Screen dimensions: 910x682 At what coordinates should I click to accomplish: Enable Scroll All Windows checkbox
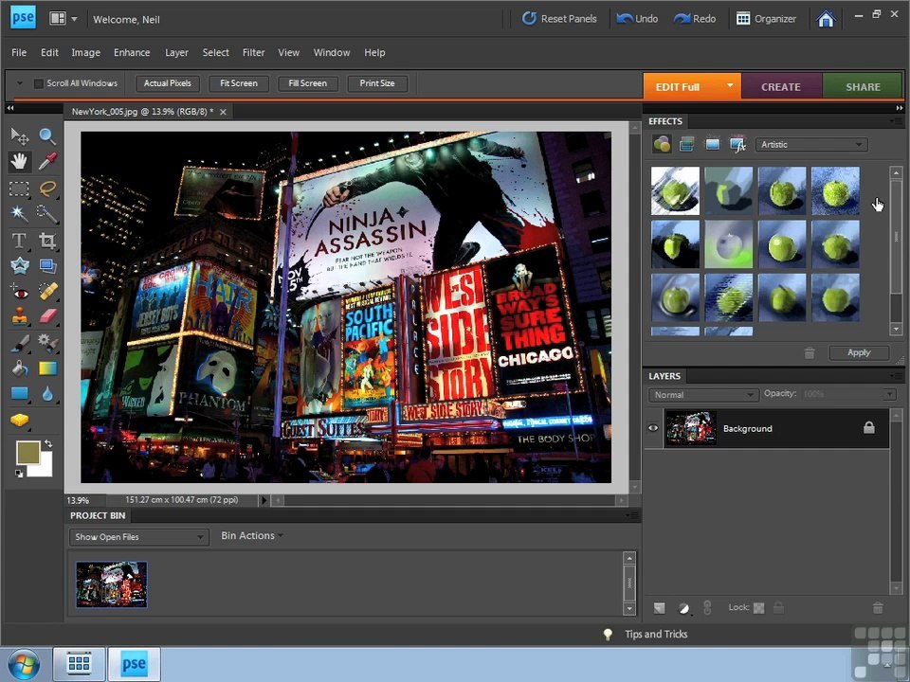[x=39, y=83]
